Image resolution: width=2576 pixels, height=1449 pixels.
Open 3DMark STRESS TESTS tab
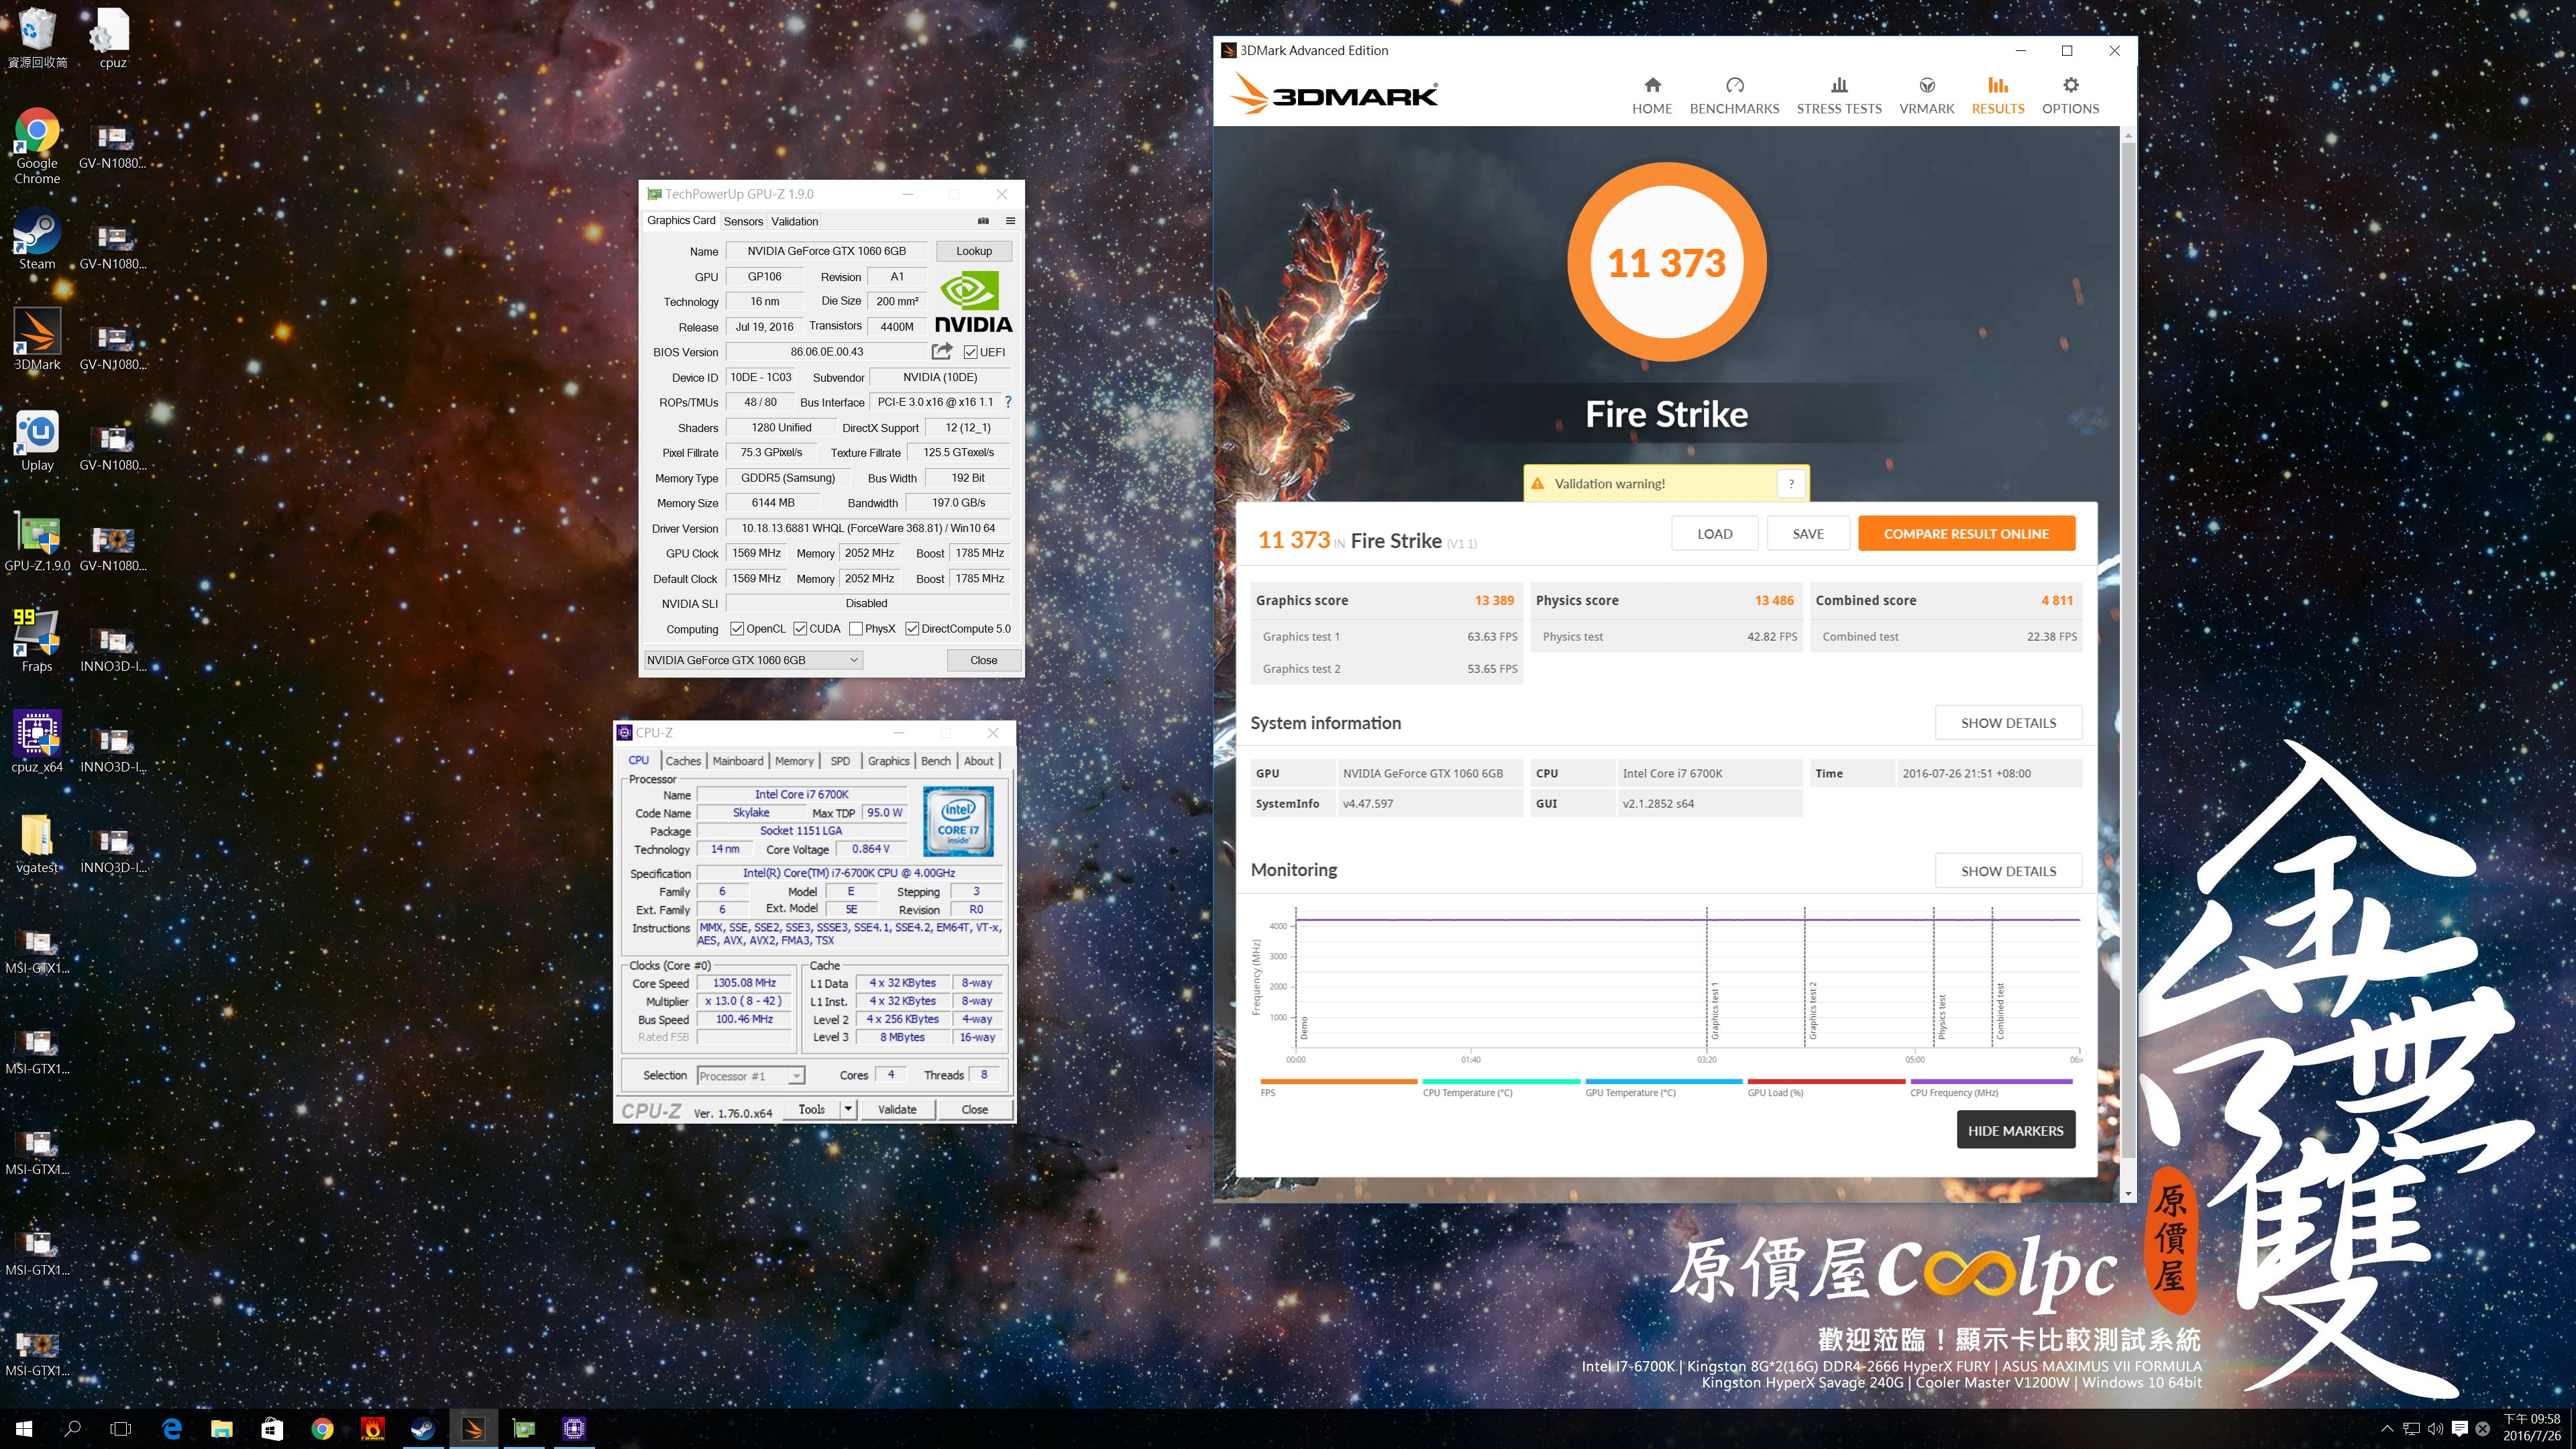tap(1839, 96)
